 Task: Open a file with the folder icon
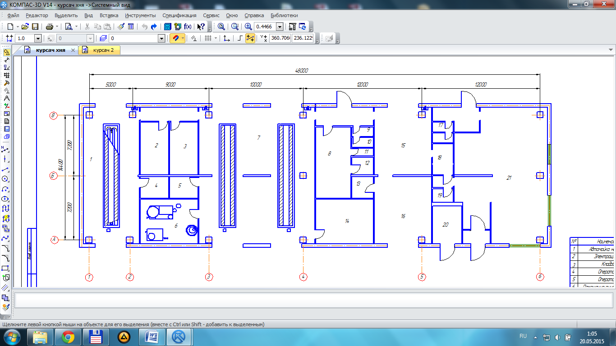(x=25, y=27)
